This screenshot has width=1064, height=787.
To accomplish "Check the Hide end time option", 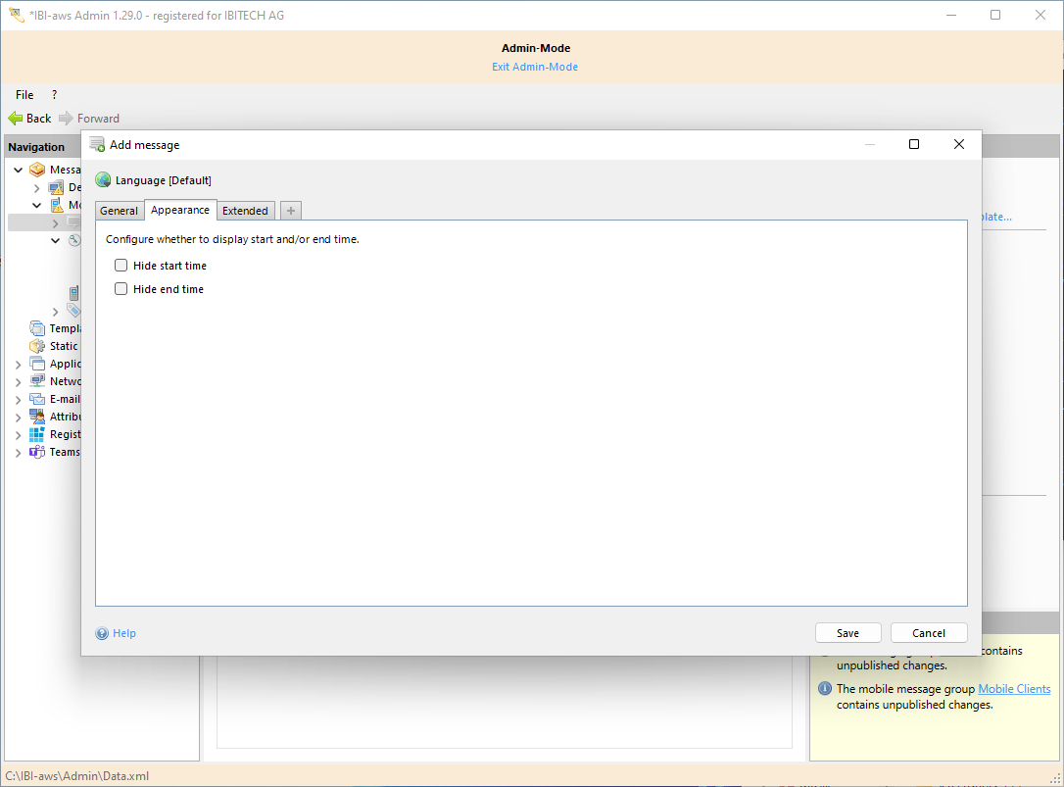I will 121,289.
